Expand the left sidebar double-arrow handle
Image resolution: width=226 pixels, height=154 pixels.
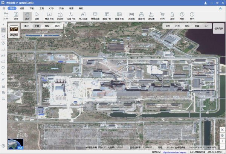click(x=3, y=24)
